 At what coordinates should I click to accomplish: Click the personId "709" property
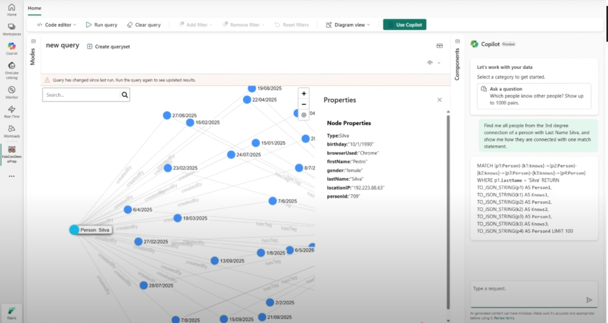click(344, 196)
